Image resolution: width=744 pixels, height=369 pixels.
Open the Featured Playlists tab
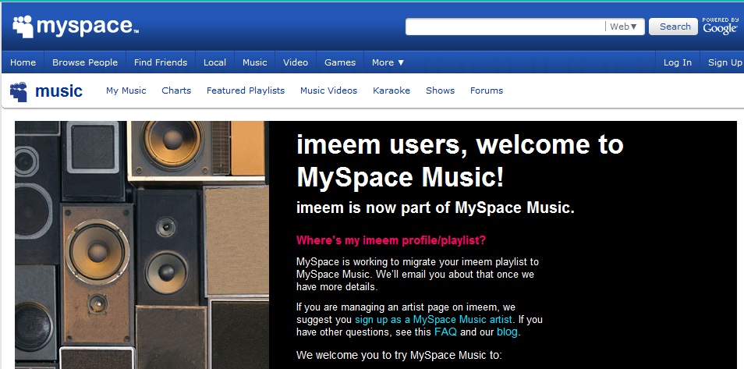click(246, 90)
